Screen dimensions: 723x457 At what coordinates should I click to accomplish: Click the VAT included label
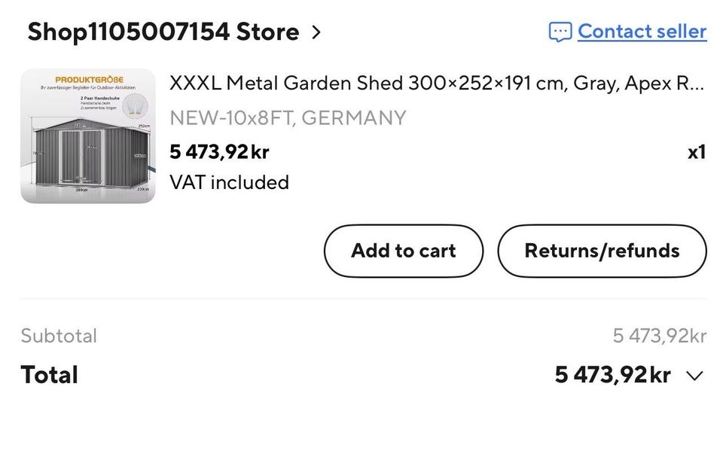pyautogui.click(x=229, y=182)
